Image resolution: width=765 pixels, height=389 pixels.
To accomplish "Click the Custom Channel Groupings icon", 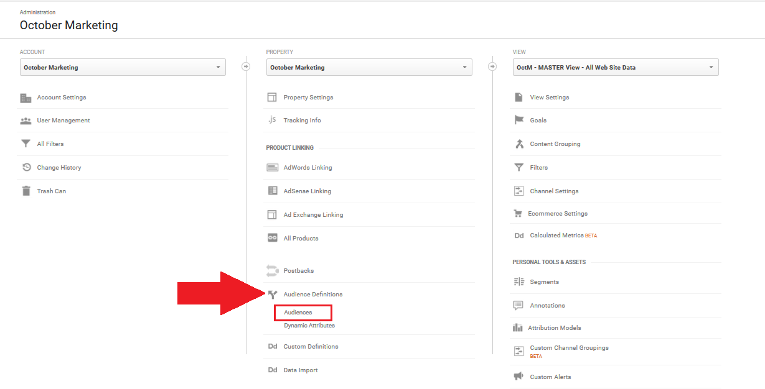I will click(x=519, y=351).
